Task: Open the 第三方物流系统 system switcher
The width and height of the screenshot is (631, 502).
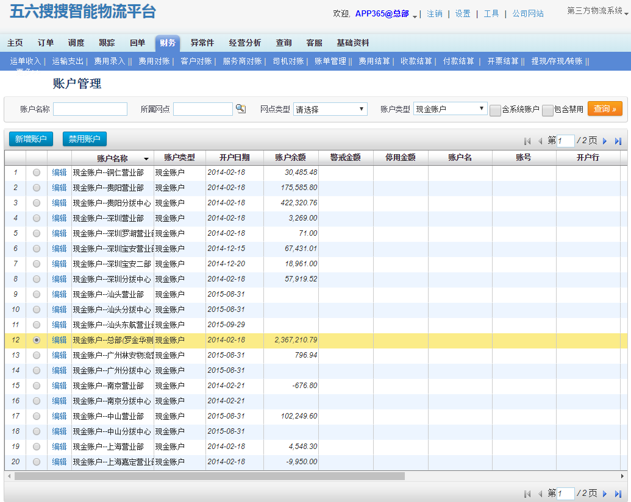Action: tap(597, 11)
